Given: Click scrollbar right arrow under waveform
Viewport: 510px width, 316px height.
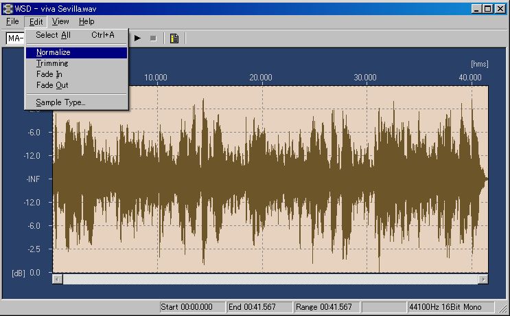Looking at the screenshot, I should pos(483,279).
